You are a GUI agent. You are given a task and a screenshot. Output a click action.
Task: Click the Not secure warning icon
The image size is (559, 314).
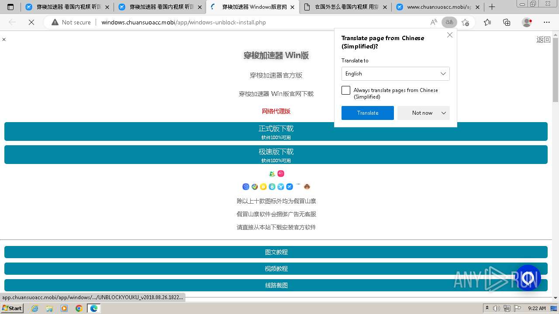(55, 22)
